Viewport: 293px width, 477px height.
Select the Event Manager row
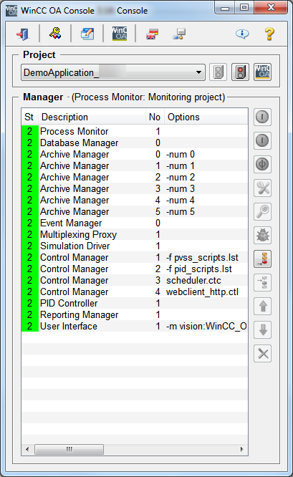click(x=134, y=223)
